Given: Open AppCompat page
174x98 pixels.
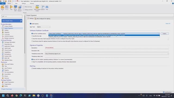Looking at the screenshot, I should point(7,48).
